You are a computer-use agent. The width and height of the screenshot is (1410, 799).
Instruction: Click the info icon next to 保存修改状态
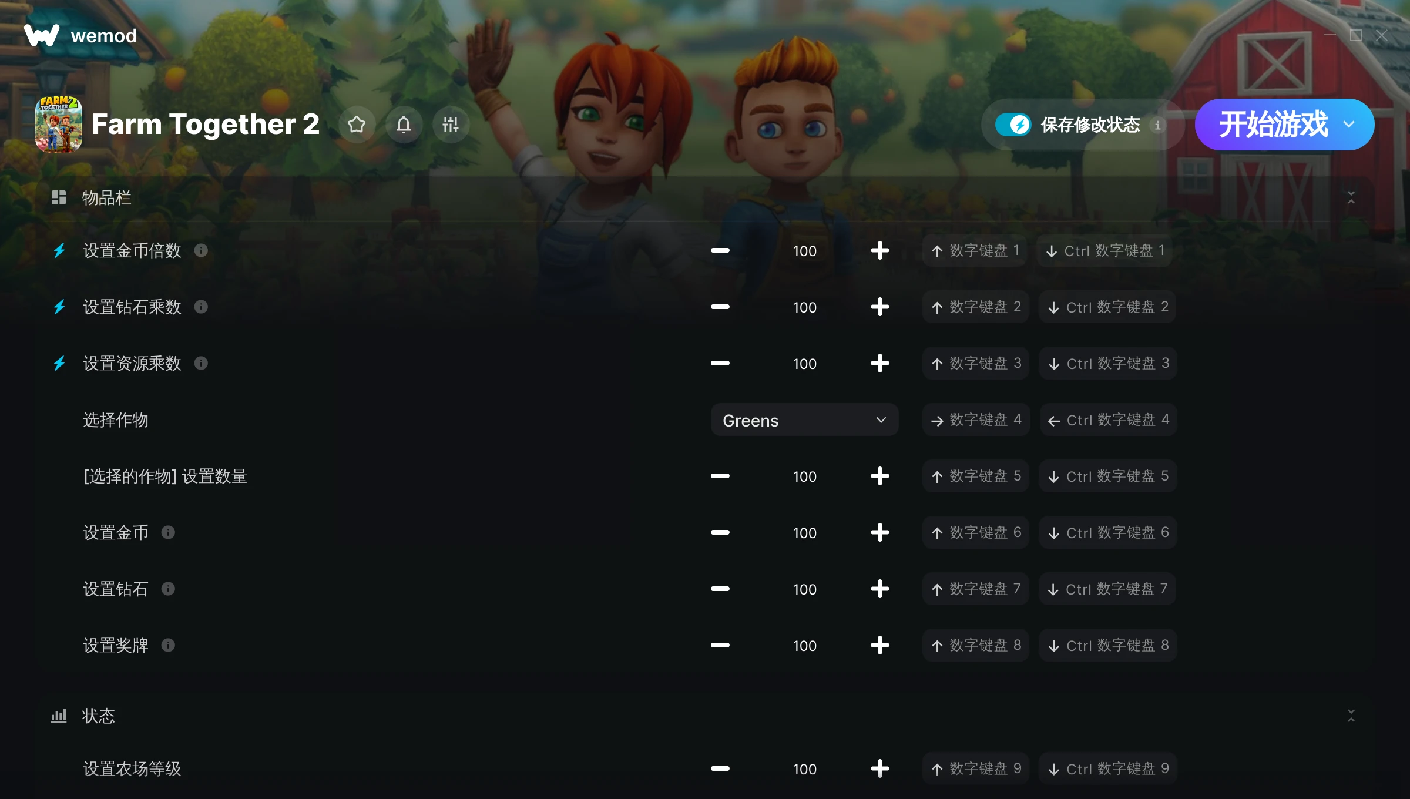[1157, 125]
